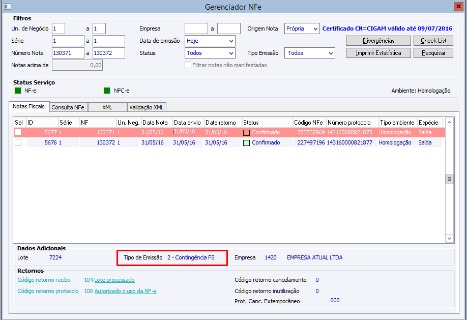Viewport: 467px width, 320px height.
Task: Select the checkbox for note ID 5677
Action: 18,132
